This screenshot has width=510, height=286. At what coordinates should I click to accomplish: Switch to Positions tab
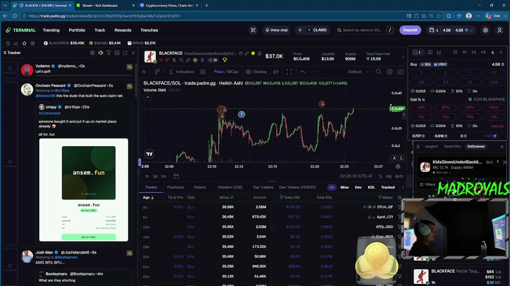tap(175, 187)
